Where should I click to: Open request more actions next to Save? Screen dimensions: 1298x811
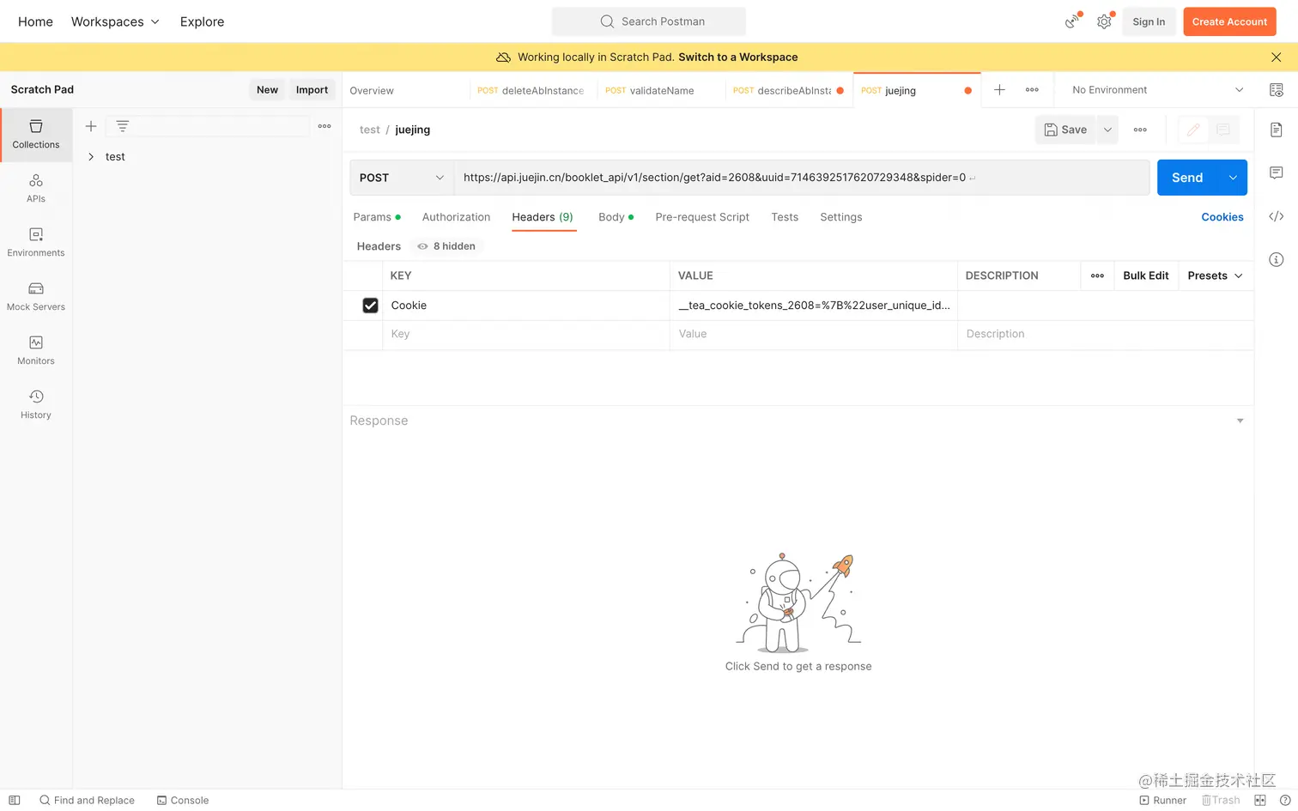[x=1140, y=130]
